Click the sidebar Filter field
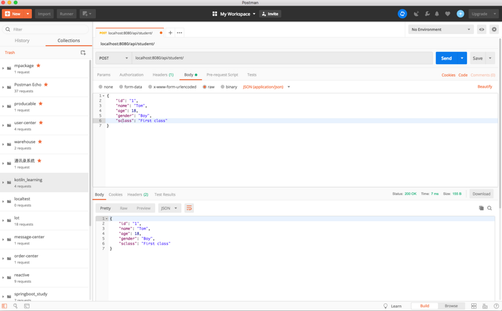Image resolution: width=502 pixels, height=311 pixels. [x=45, y=29]
